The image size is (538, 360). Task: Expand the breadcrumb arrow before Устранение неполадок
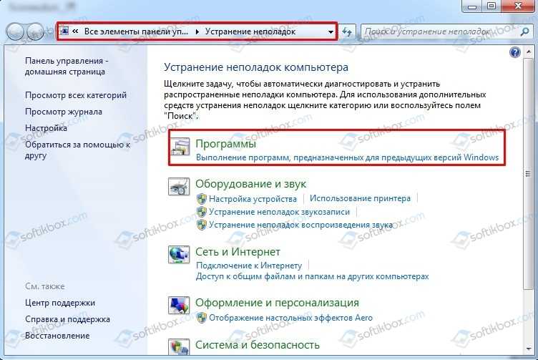[197, 32]
